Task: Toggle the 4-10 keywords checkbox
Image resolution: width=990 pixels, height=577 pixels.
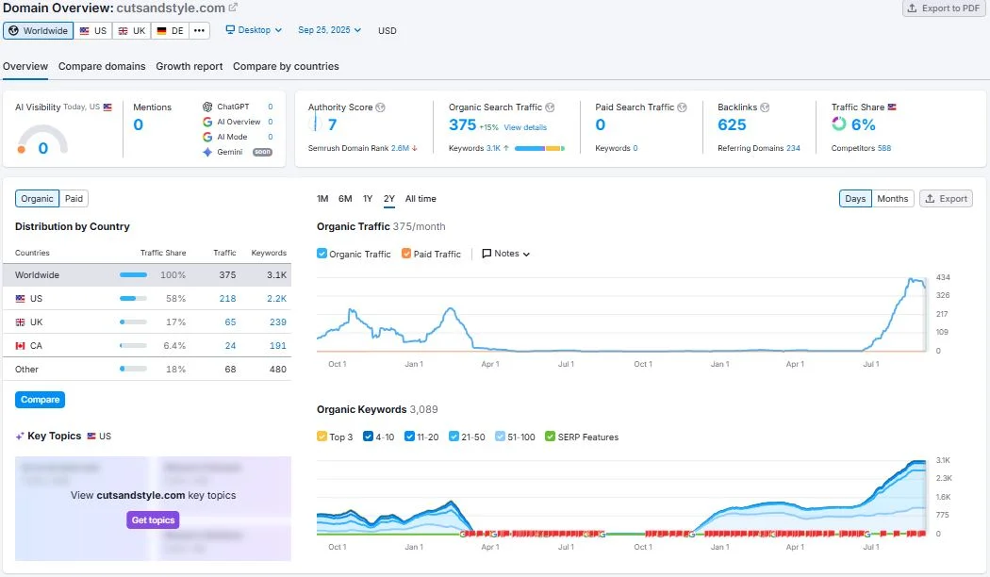Action: [368, 437]
